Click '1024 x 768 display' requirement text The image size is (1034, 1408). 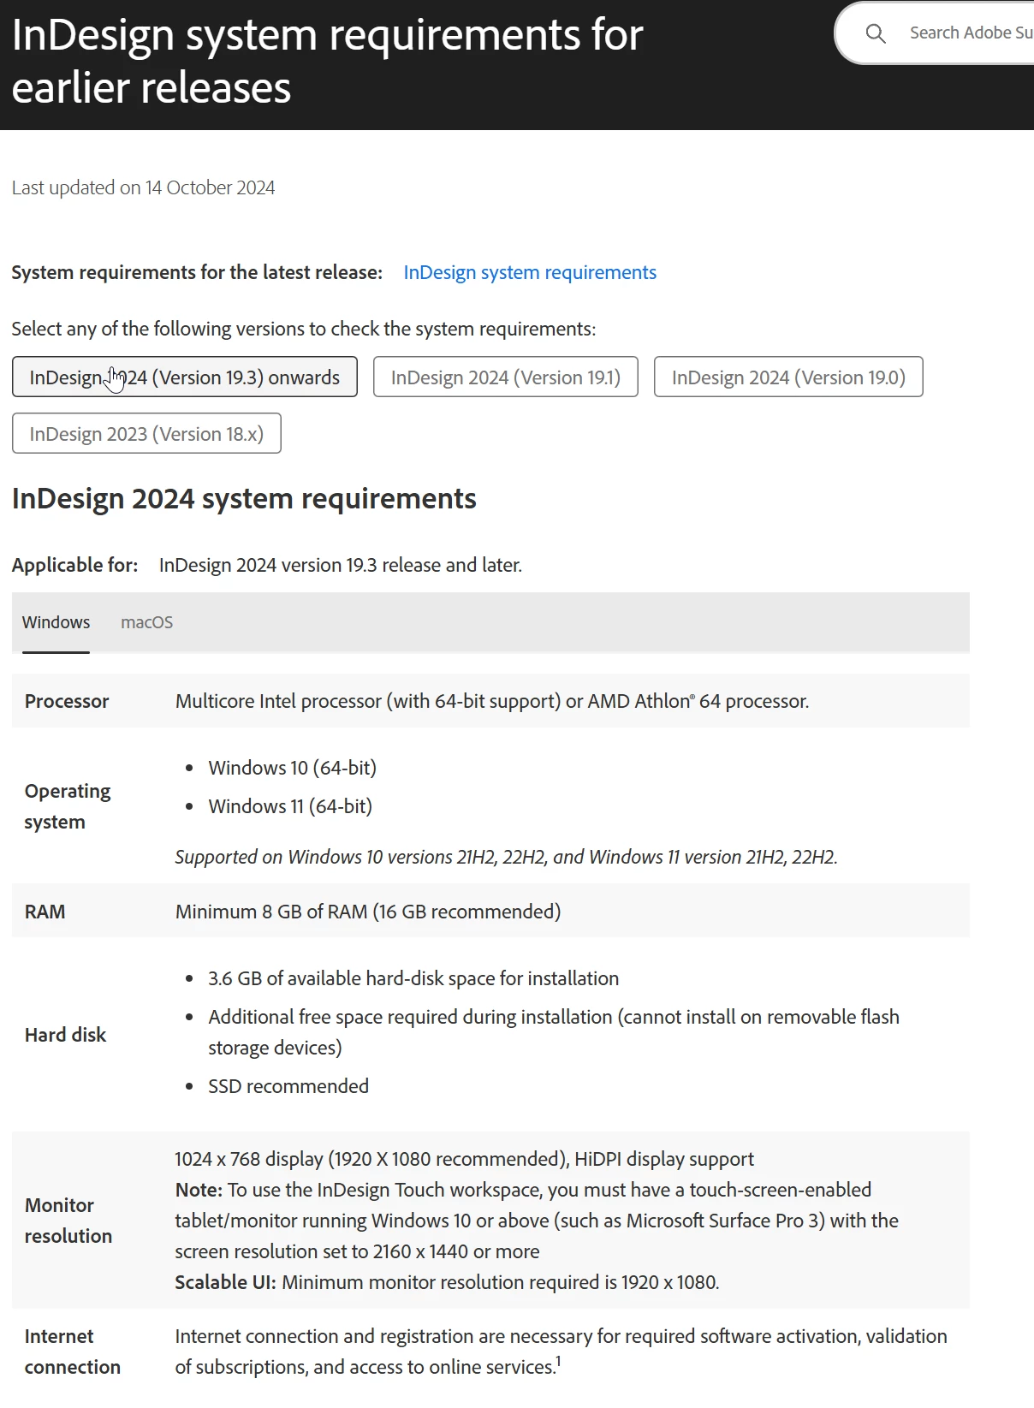[464, 1159]
